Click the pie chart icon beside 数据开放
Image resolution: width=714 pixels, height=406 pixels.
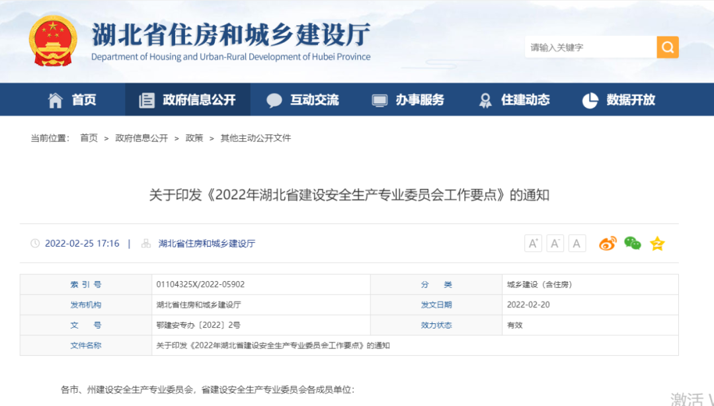click(589, 100)
